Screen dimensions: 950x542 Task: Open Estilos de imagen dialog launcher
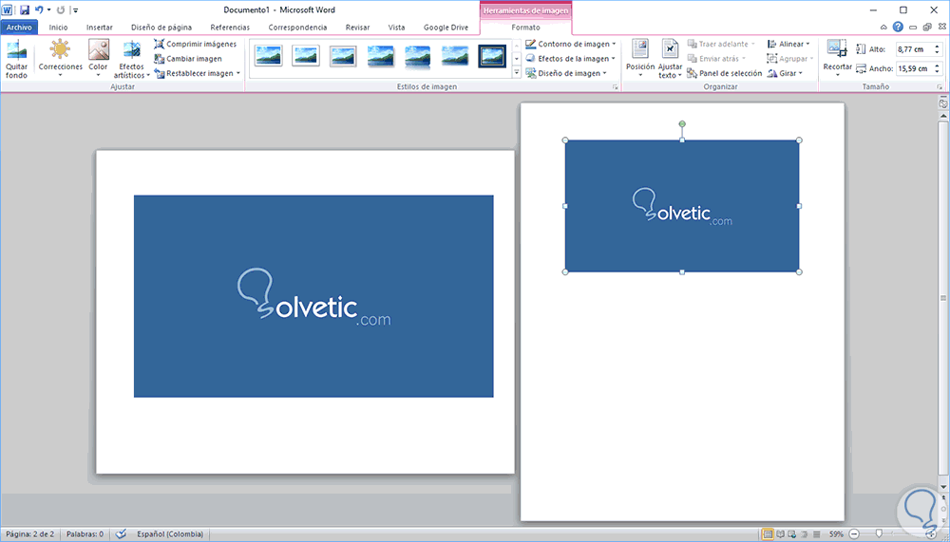click(615, 87)
